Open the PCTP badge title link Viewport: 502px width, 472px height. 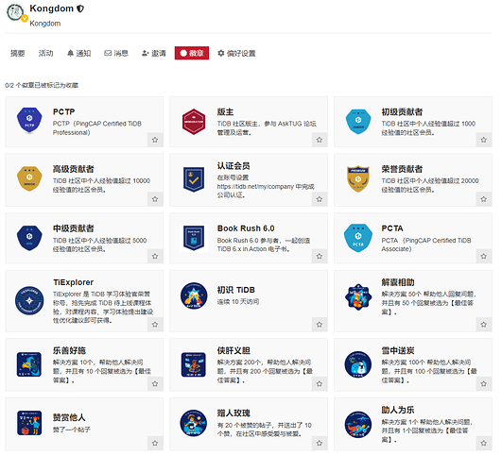point(63,112)
